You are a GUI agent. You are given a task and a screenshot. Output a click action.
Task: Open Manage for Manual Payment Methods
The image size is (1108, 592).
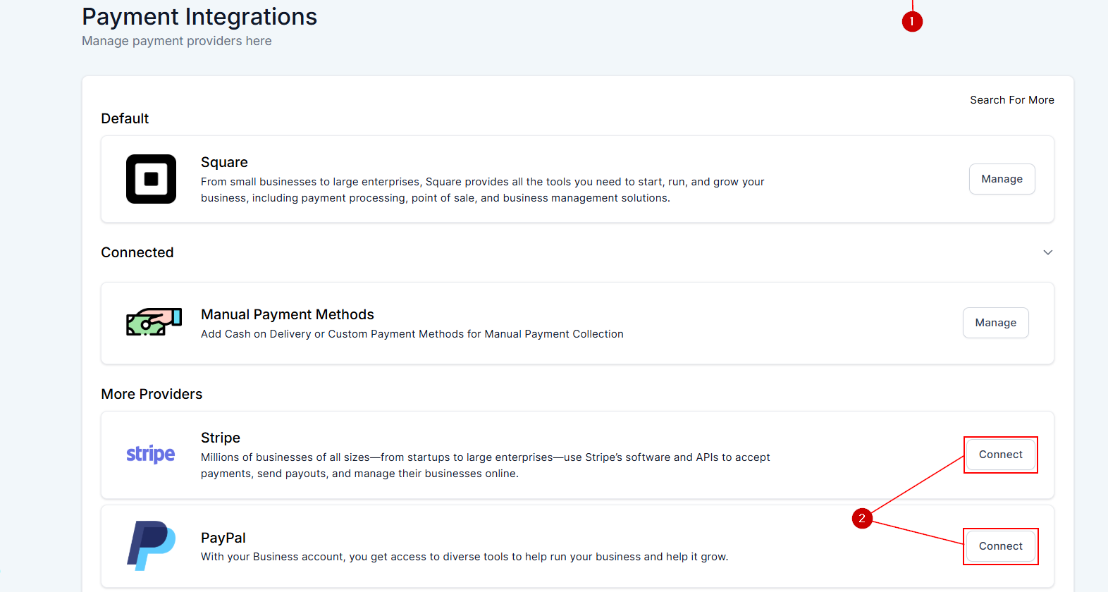tap(995, 323)
